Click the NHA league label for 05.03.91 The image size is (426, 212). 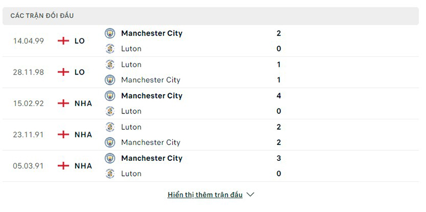[83, 166]
